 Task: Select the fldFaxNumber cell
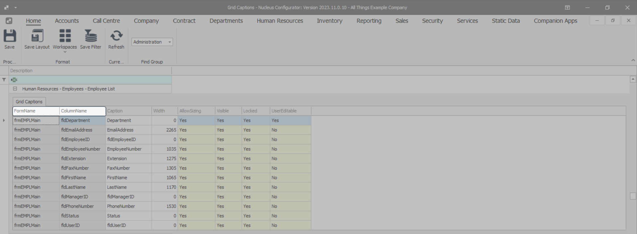point(82,168)
